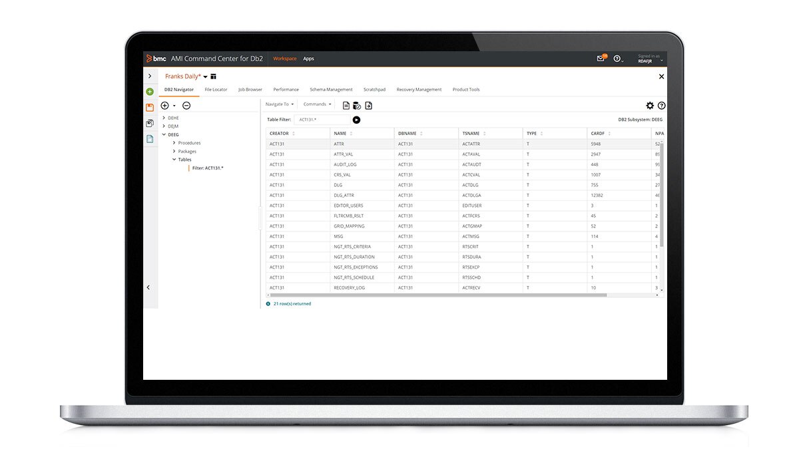Click the export page toolbar icon

tap(368, 105)
